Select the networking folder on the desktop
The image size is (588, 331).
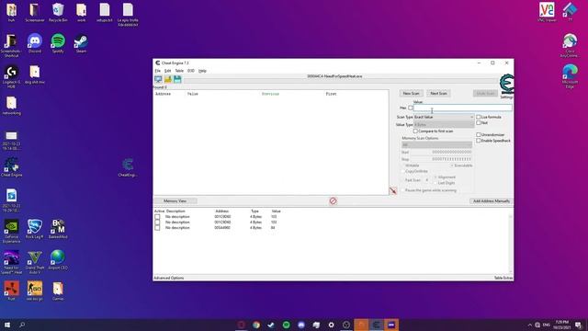11,105
